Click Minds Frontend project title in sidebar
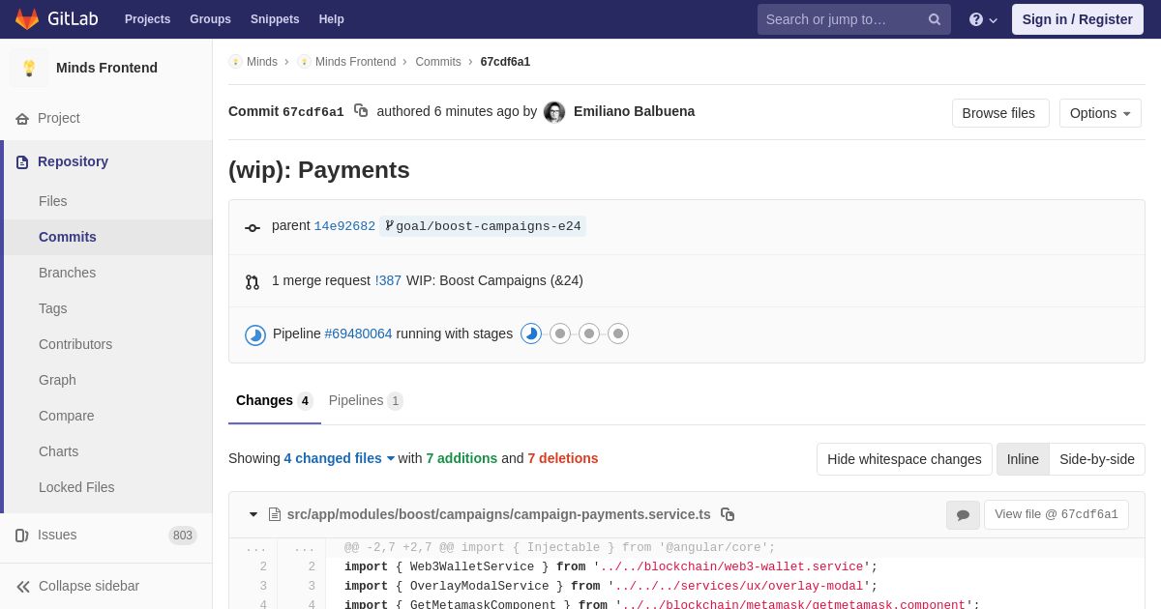 106,68
